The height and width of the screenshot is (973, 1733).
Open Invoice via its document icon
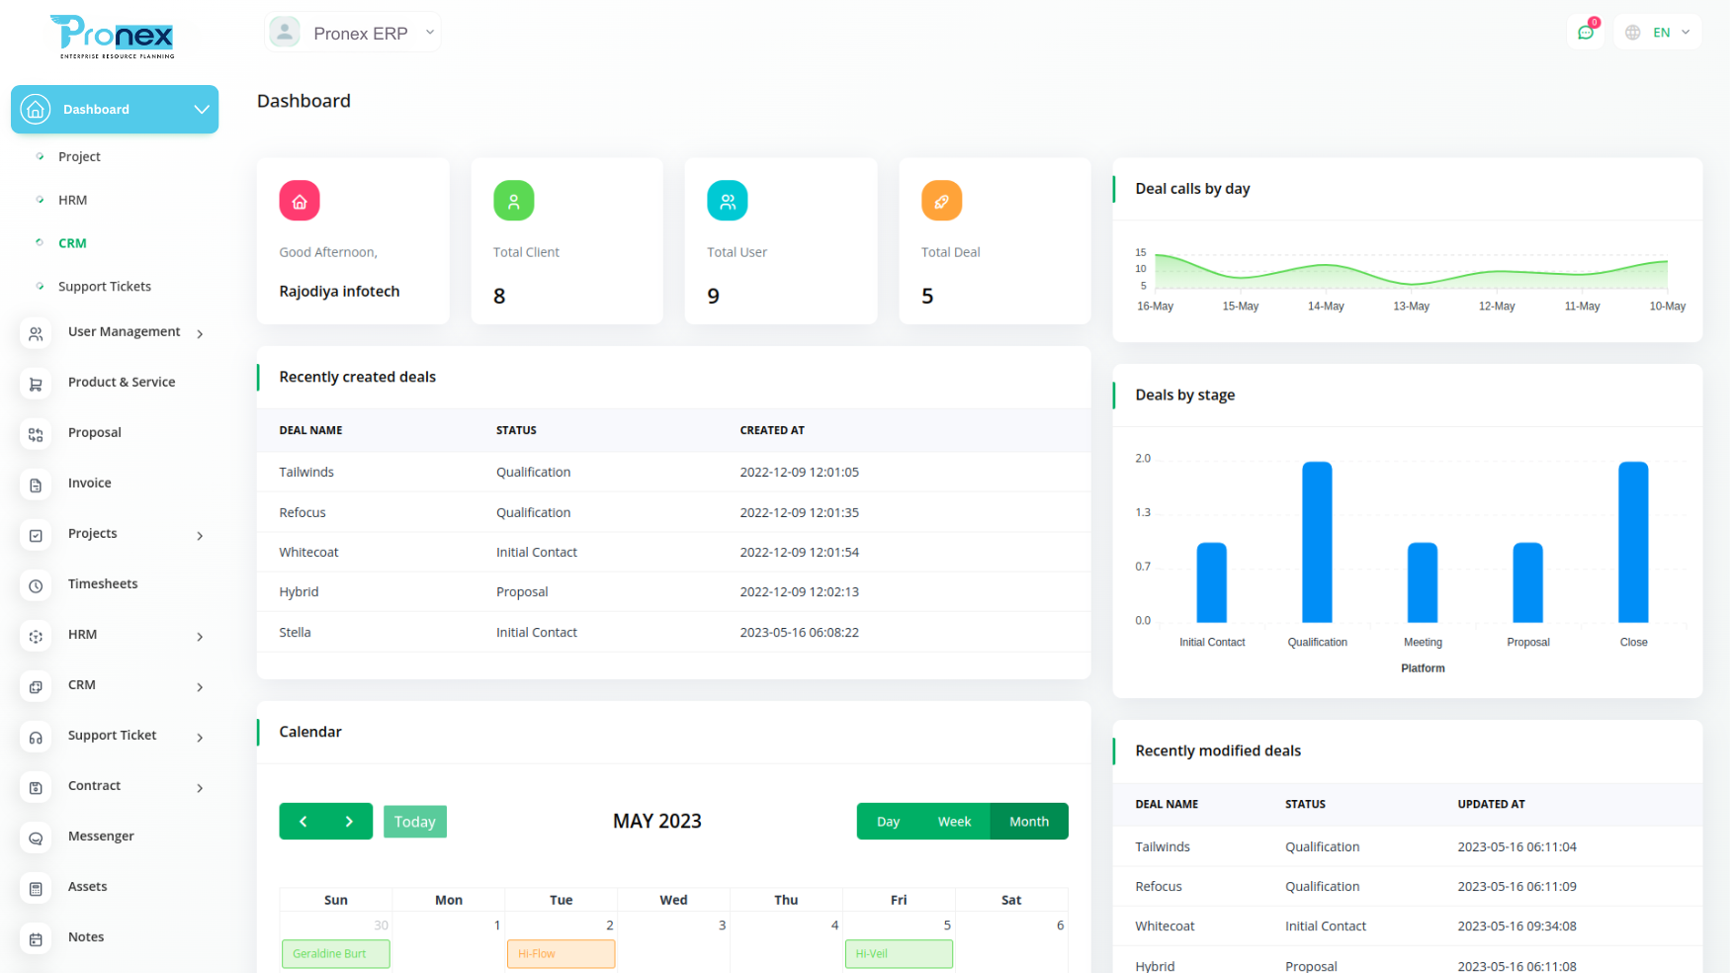36,485
